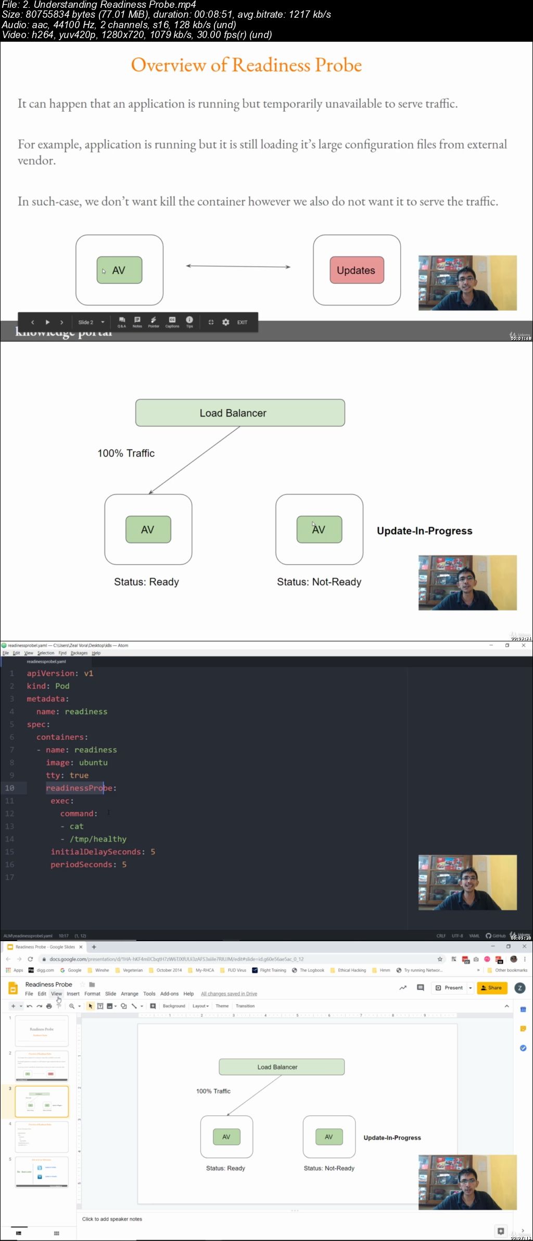
Task: Open Chrome's three-dot menu
Action: click(525, 959)
